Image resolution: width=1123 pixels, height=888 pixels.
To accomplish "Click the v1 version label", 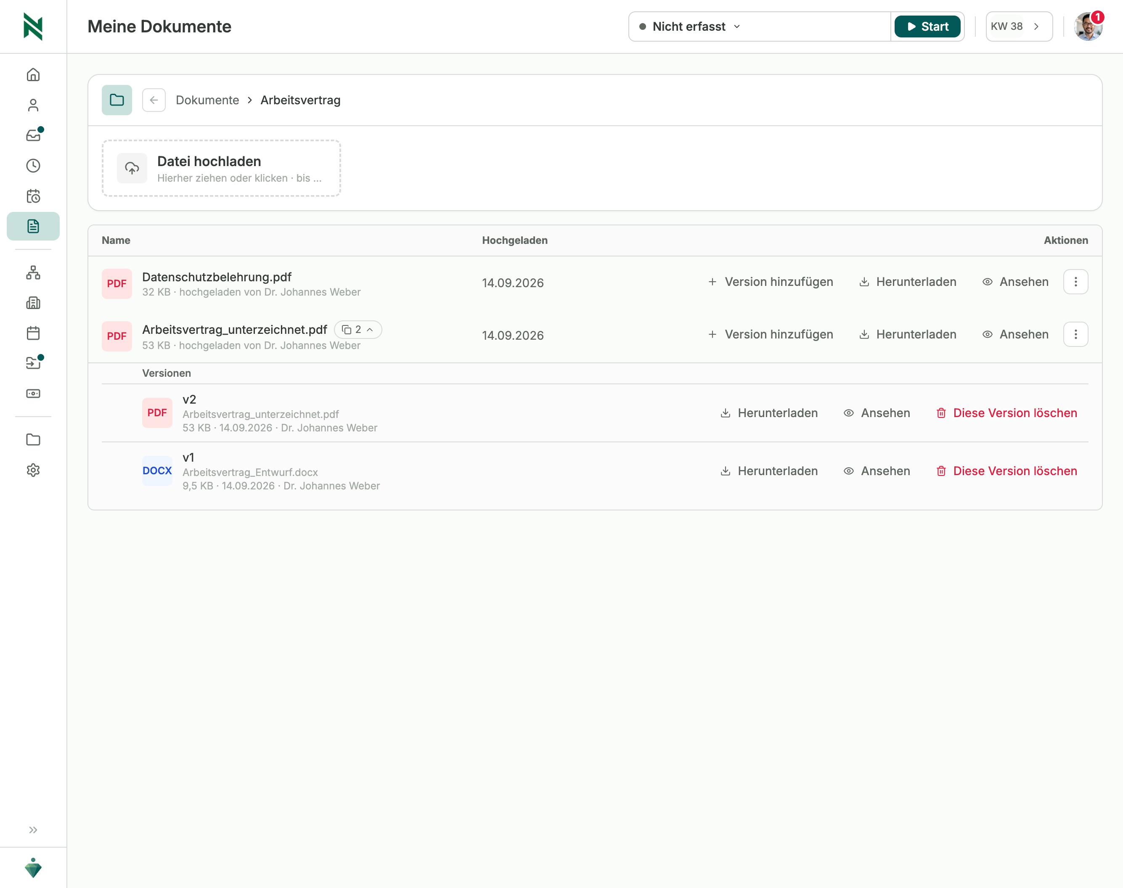I will tap(188, 457).
